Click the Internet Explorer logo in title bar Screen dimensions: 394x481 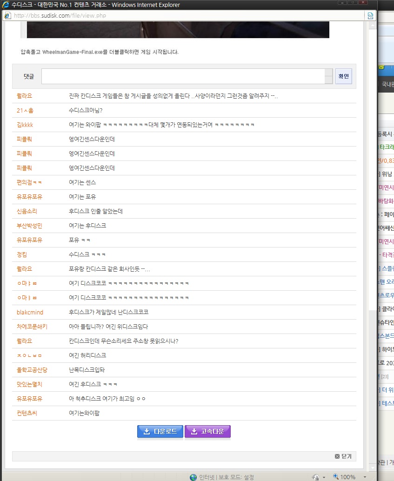pos(6,5)
